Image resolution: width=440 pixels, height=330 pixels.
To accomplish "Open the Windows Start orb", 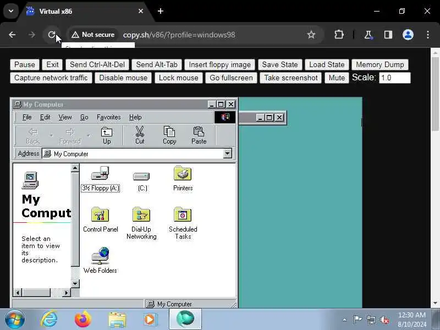I will coord(15,320).
